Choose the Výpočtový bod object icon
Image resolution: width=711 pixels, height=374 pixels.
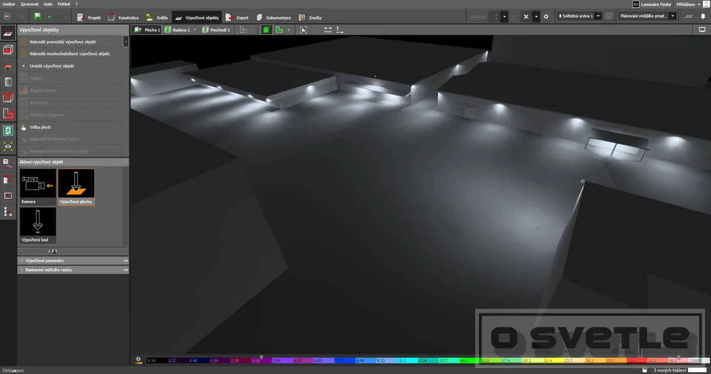pos(38,225)
